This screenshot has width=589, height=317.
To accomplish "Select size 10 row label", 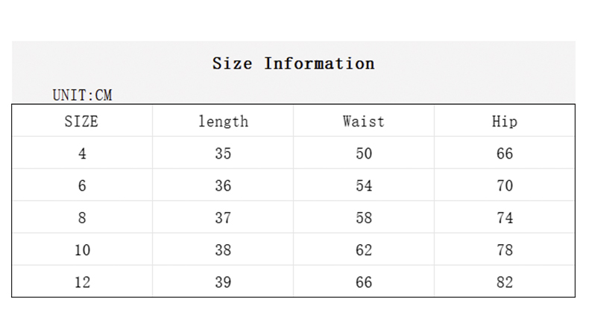I will tap(82, 250).
